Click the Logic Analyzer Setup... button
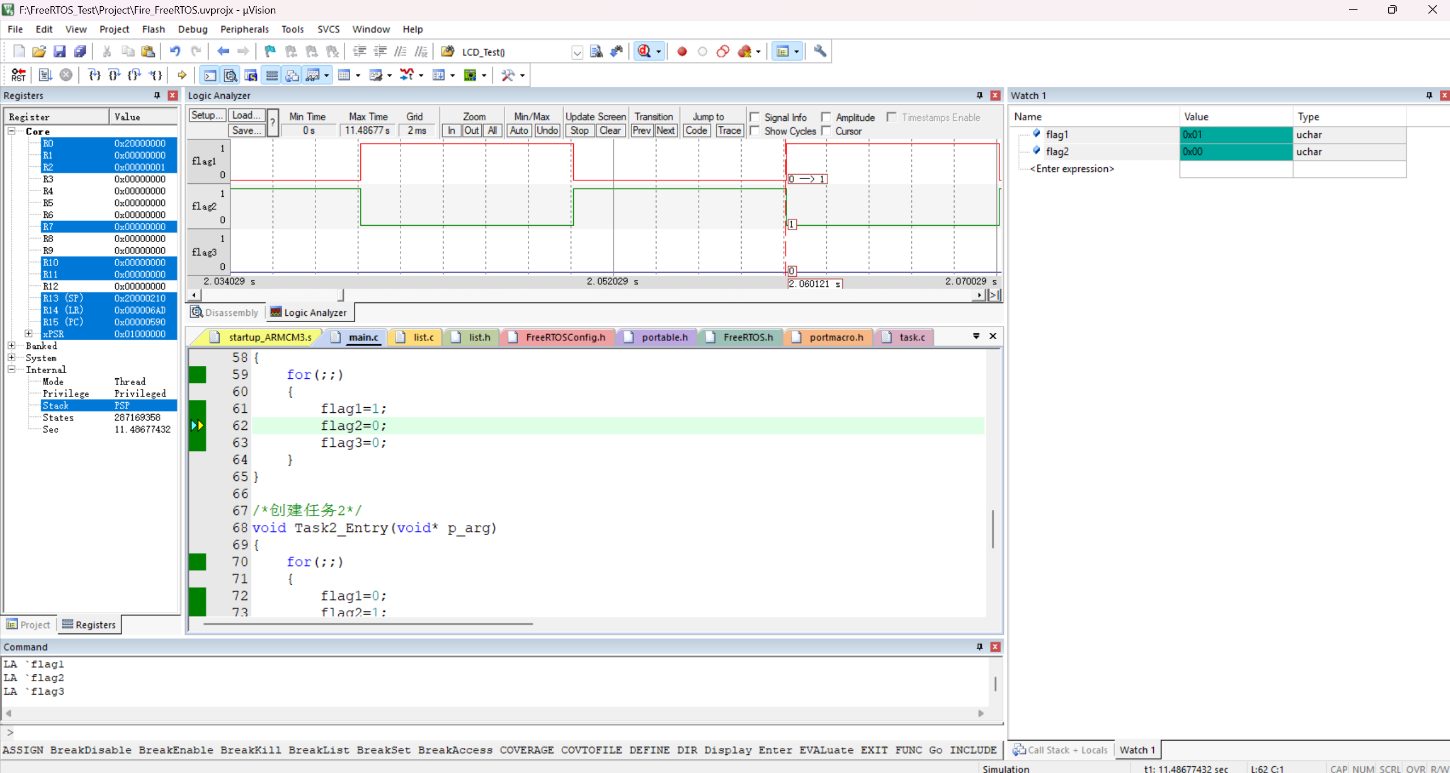The height and width of the screenshot is (773, 1450). coord(207,115)
